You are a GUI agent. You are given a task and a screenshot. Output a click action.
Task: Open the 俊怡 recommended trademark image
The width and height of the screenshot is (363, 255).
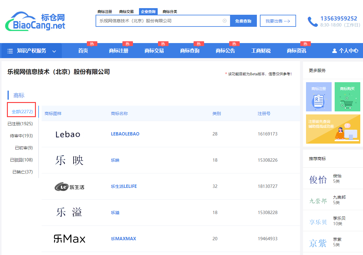pyautogui.click(x=318, y=179)
